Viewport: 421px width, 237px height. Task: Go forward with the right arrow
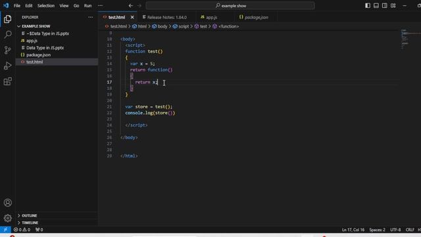coord(139,5)
